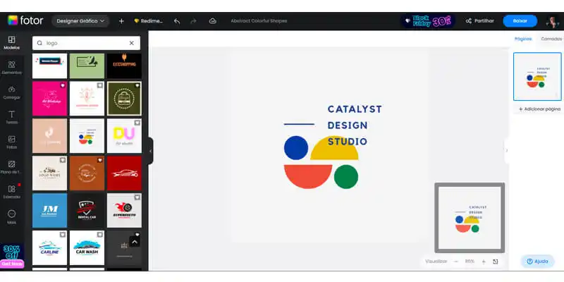Select the blue horizontal line on canvas
564x282 pixels.
pos(299,124)
